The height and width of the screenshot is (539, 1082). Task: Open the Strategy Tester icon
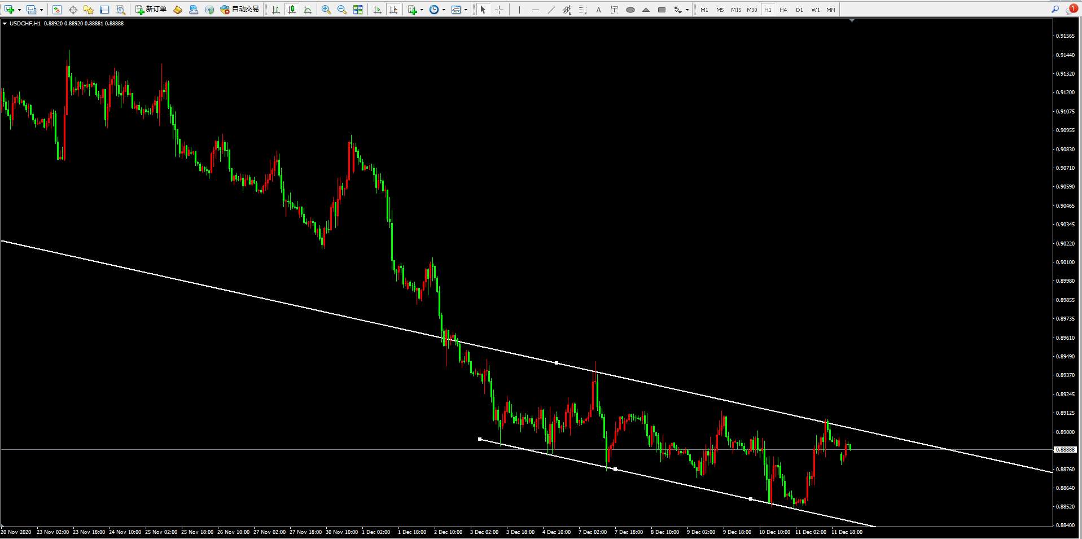pyautogui.click(x=120, y=10)
